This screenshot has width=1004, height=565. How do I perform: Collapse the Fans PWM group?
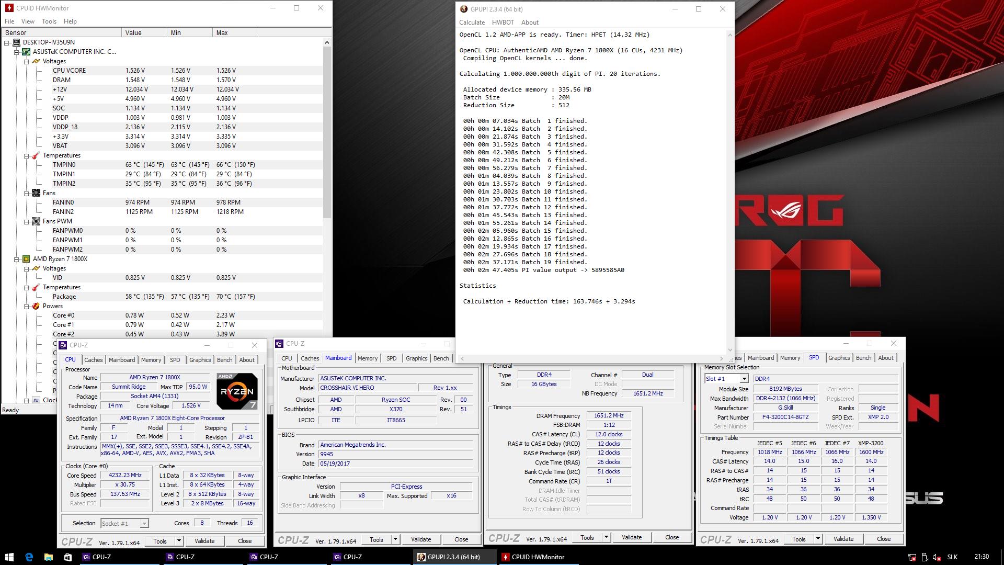(26, 221)
